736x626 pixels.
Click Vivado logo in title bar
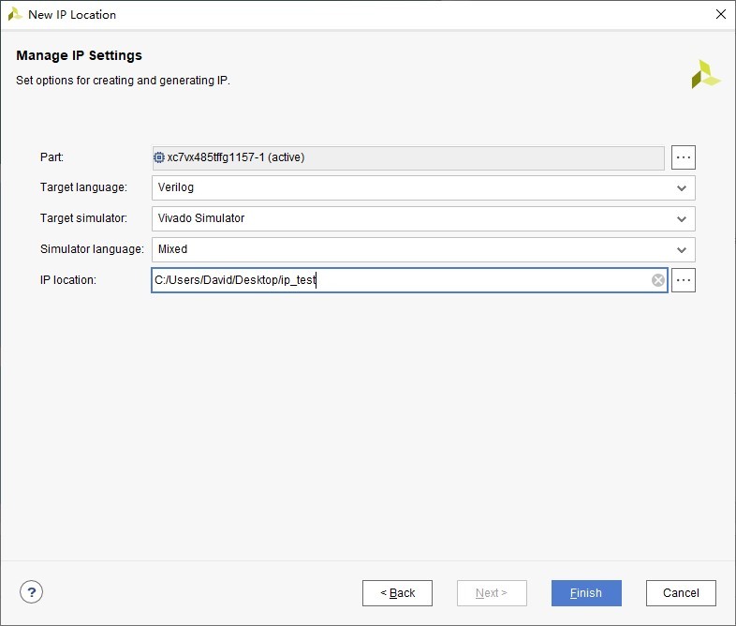[15, 14]
